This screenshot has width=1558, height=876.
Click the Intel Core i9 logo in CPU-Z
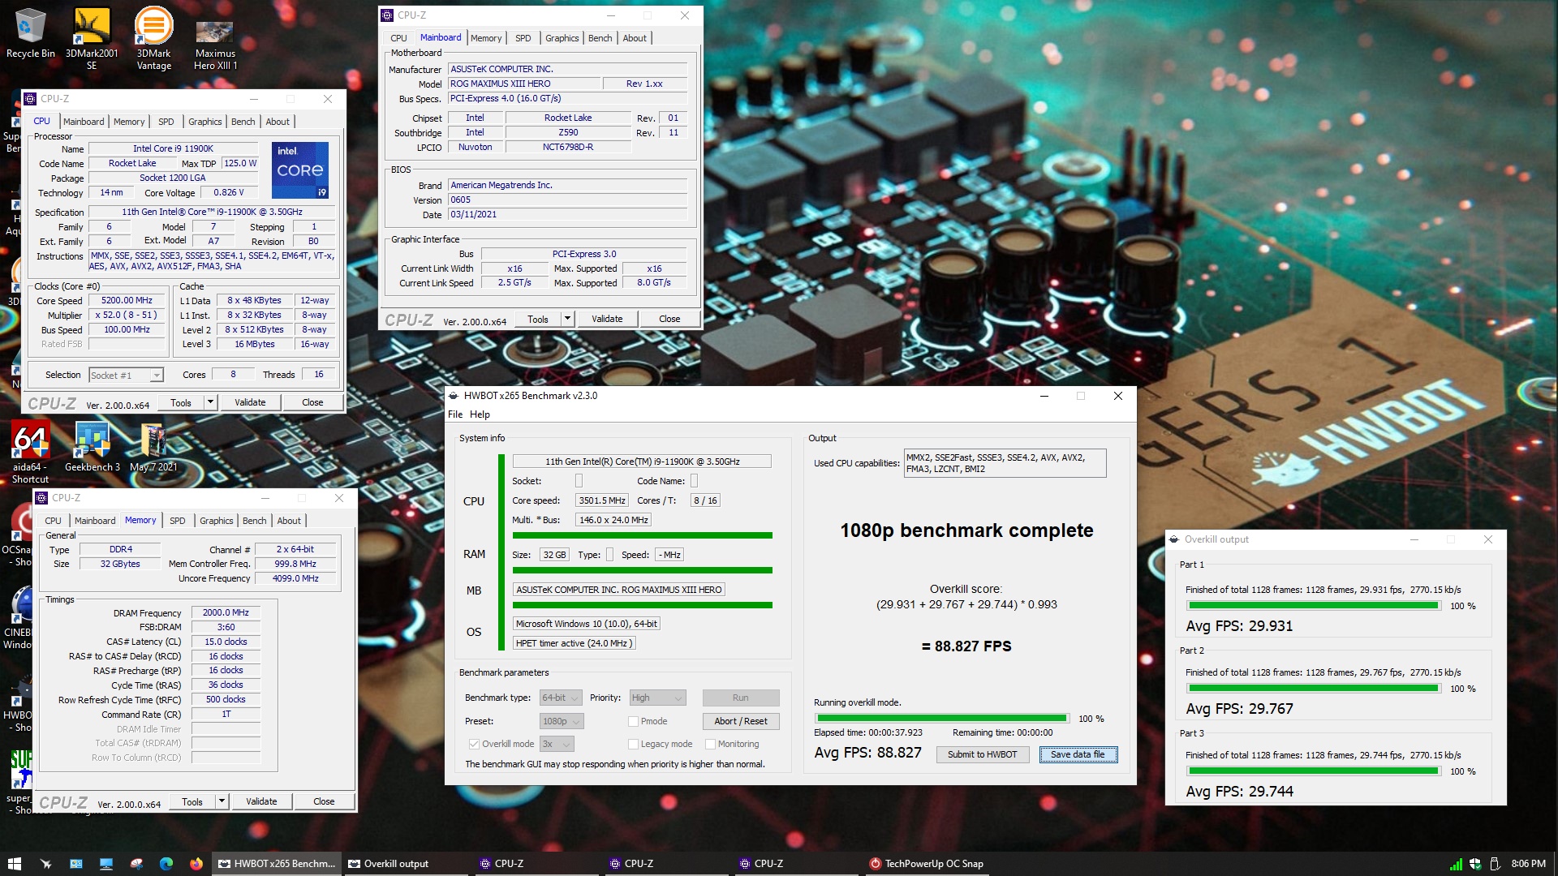[300, 170]
